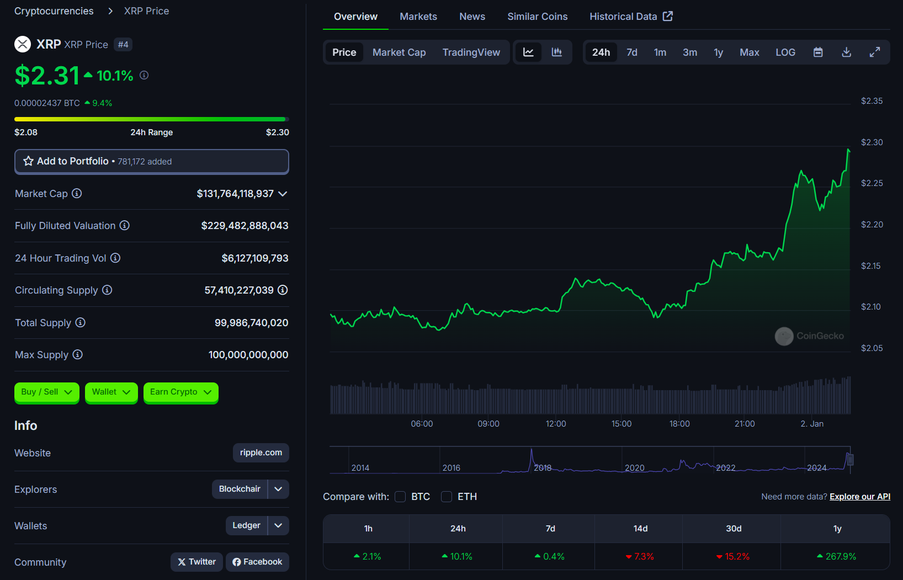Click the XRP coin logo icon

coord(23,44)
